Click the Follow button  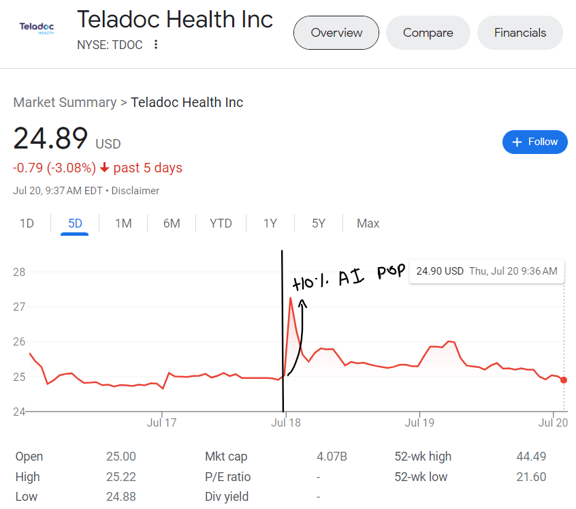[535, 142]
